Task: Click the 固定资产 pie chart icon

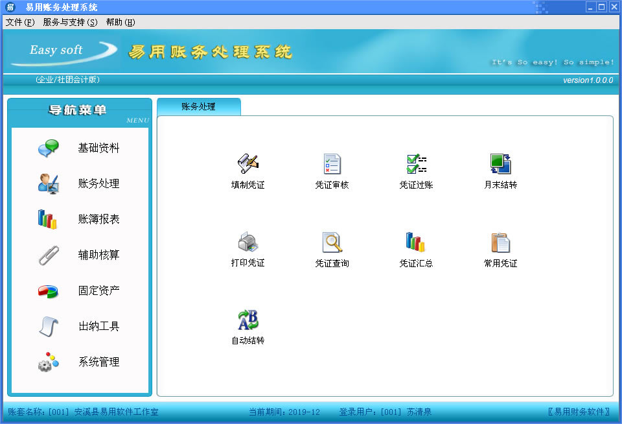Action: 49,291
